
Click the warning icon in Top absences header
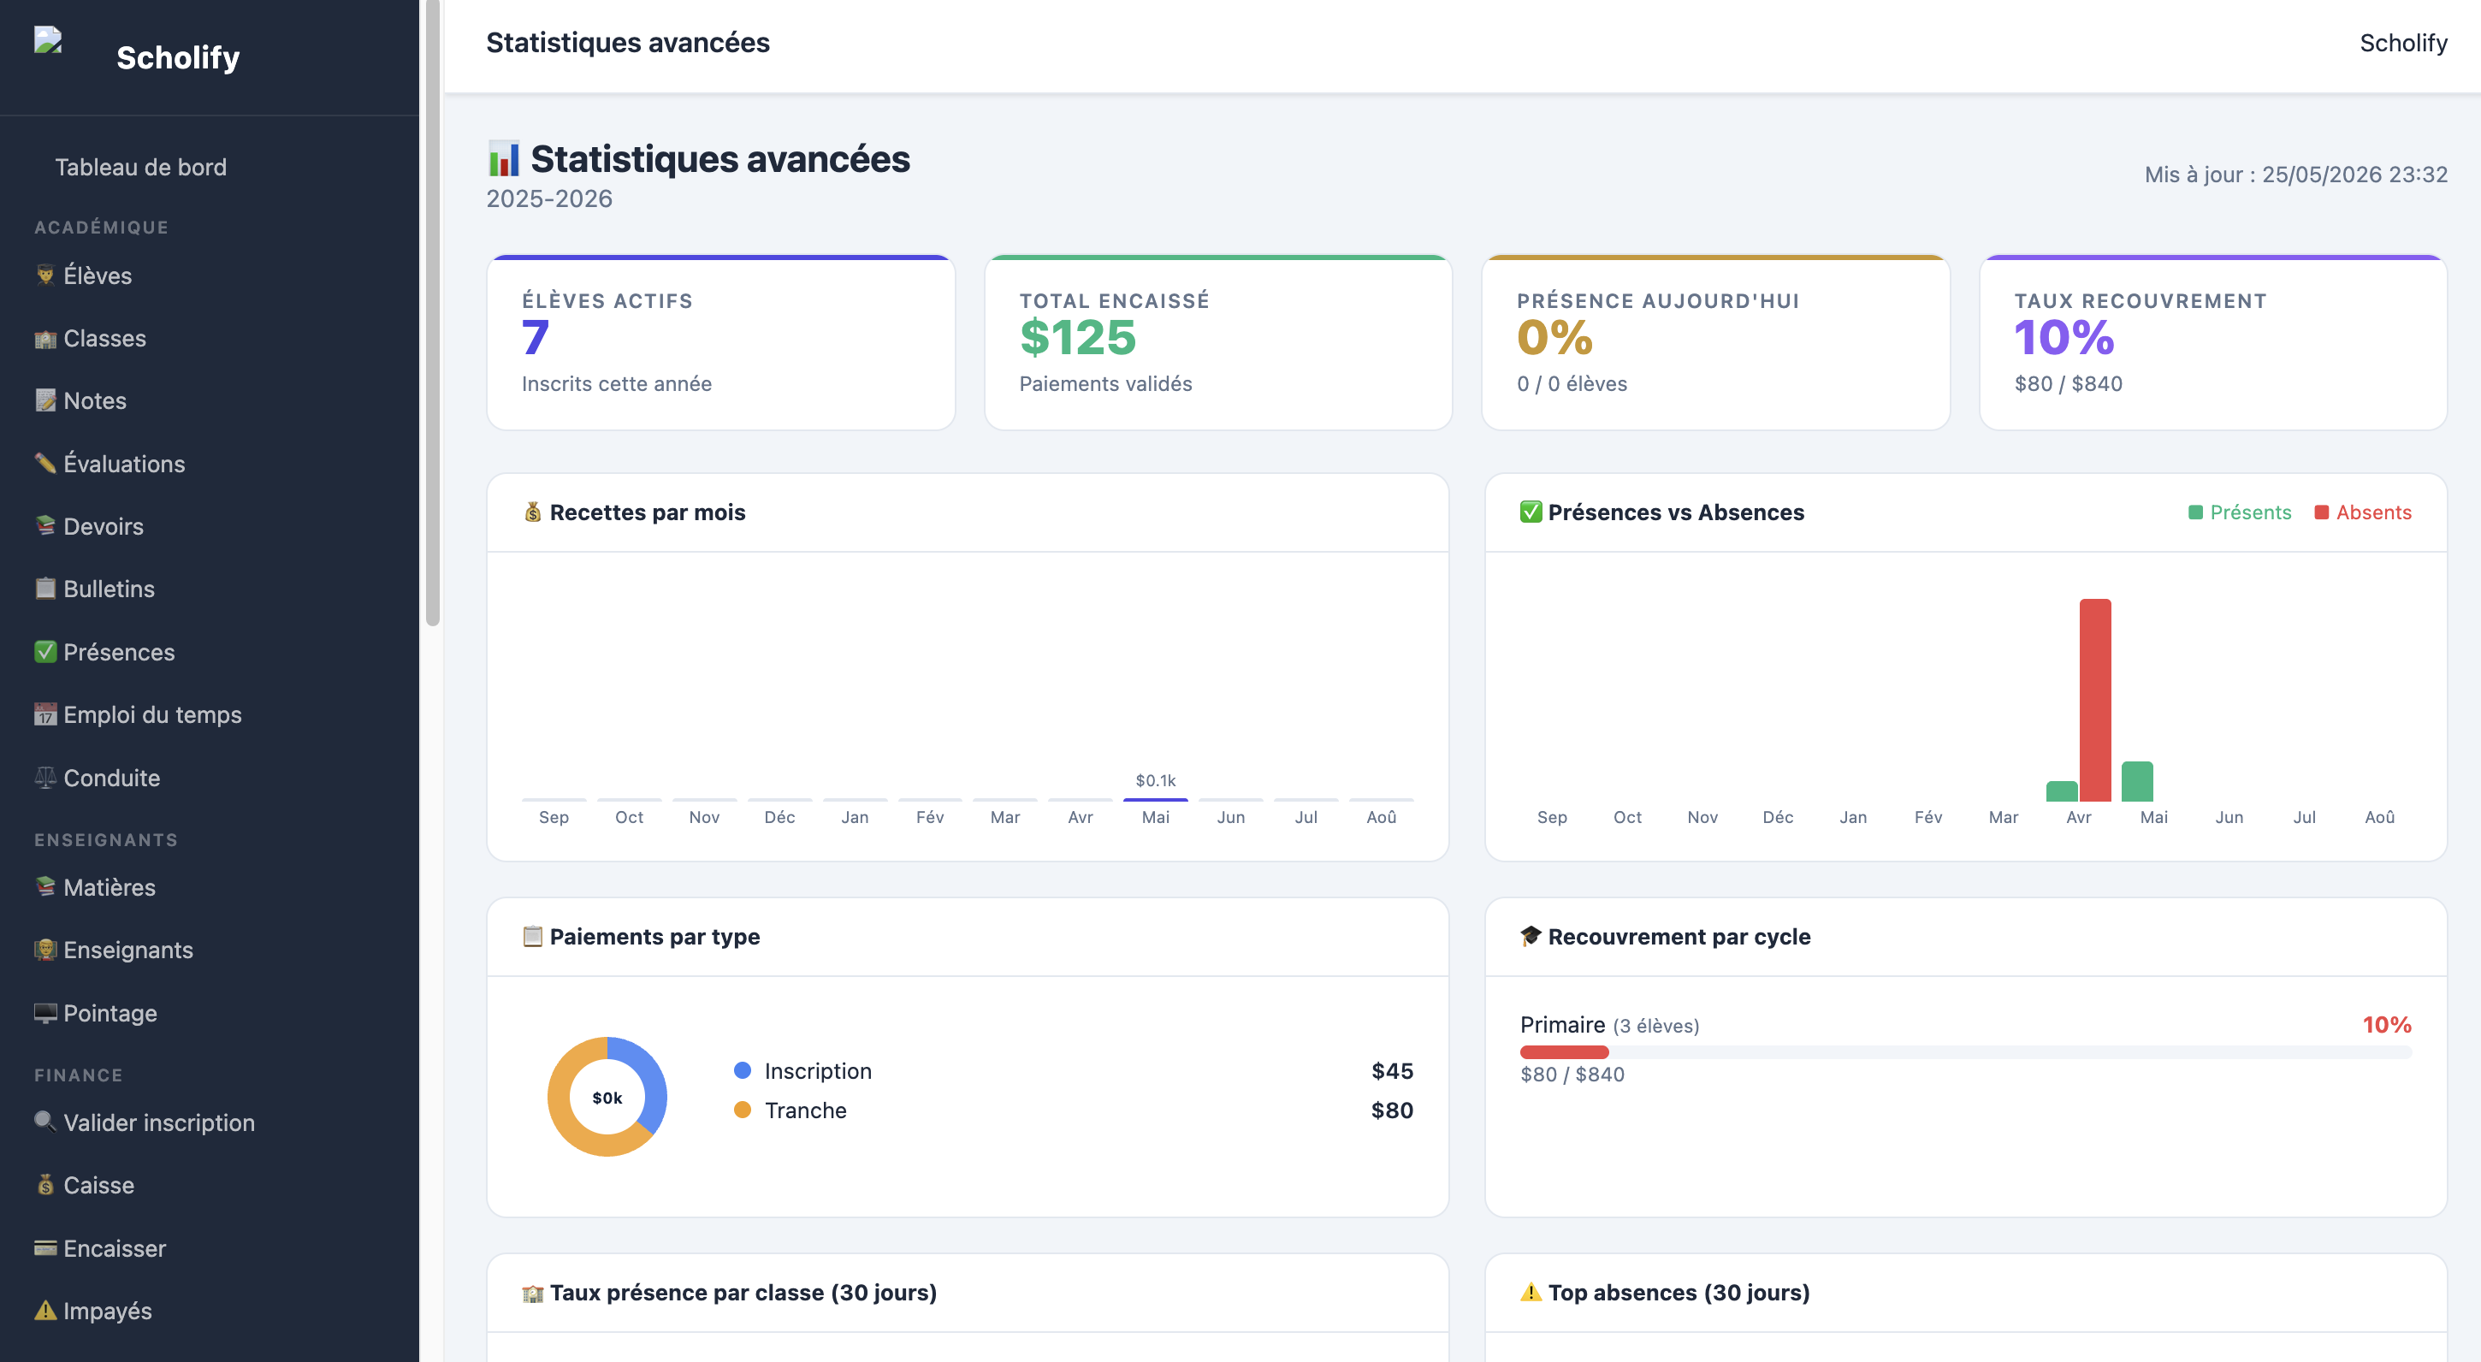click(1531, 1293)
